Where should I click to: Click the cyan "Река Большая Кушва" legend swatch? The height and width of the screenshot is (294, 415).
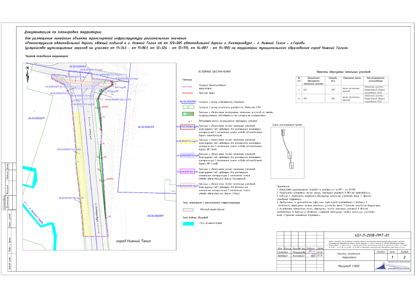188,223
